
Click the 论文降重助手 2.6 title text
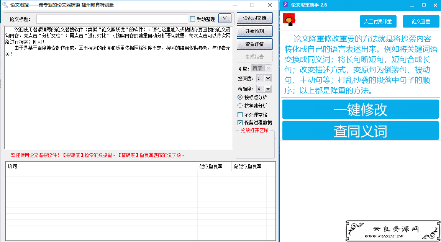pyautogui.click(x=309, y=5)
